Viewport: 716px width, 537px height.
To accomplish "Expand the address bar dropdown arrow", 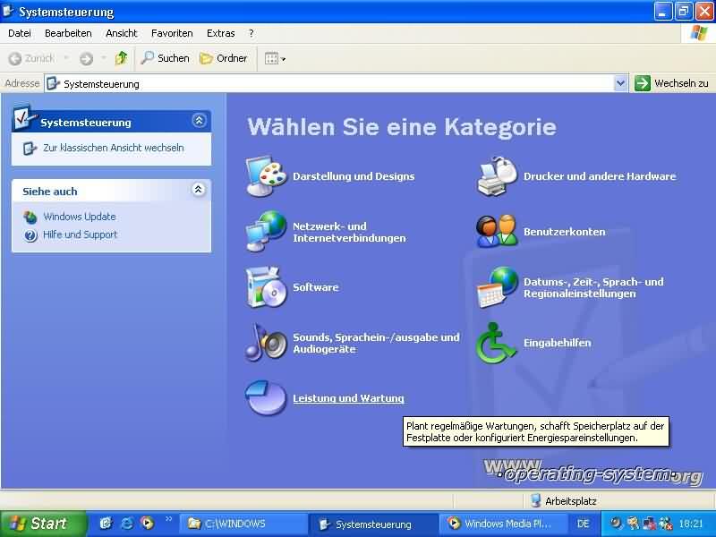I will pos(620,83).
